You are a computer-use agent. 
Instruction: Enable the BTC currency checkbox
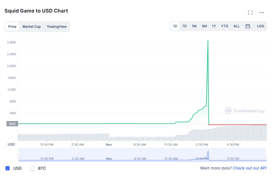click(x=32, y=168)
